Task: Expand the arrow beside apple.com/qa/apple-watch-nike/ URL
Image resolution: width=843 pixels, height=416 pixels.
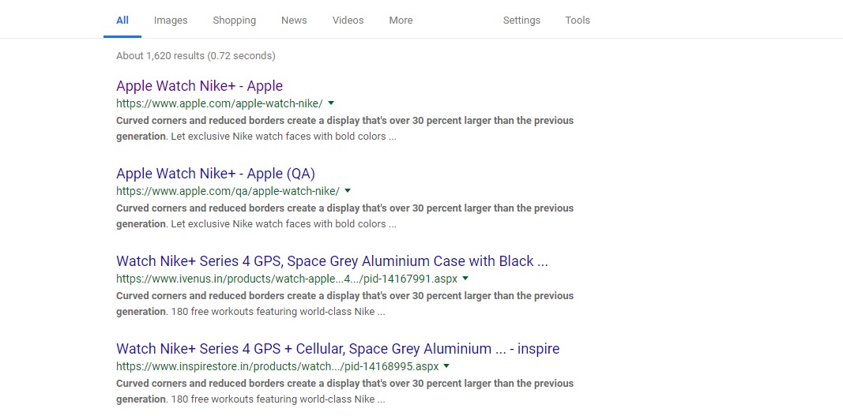Action: [348, 190]
